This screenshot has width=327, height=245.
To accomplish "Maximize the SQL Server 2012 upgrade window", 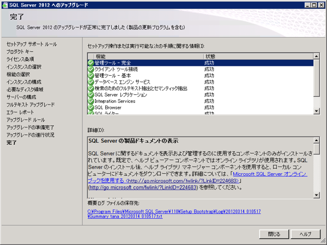I will (314, 5).
